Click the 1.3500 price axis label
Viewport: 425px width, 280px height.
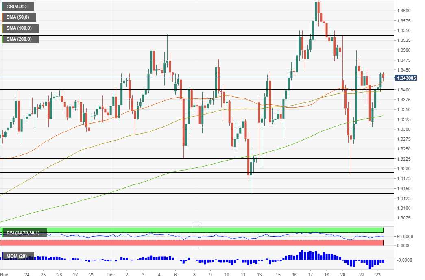pyautogui.click(x=403, y=50)
